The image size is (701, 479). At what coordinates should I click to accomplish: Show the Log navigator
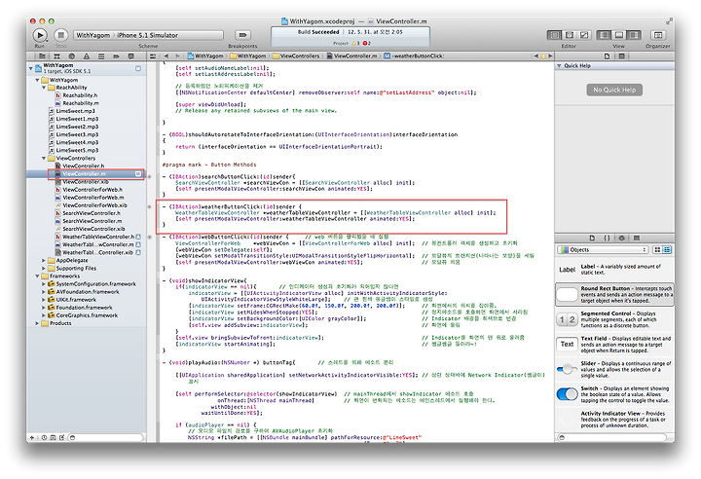point(131,56)
